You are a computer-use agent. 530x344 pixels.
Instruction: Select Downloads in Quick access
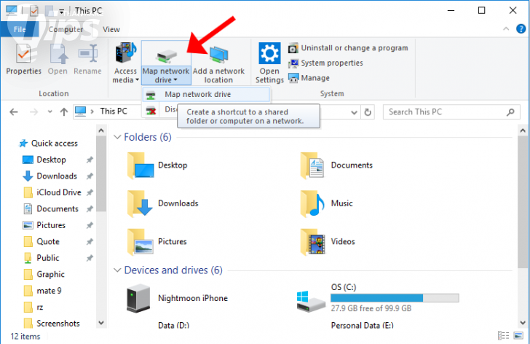(x=50, y=176)
